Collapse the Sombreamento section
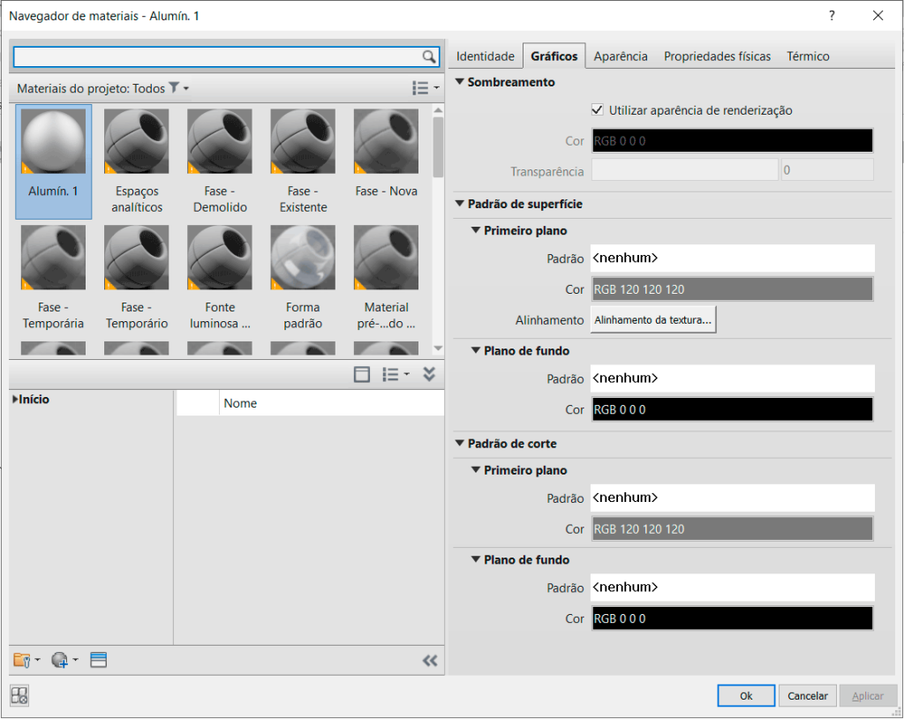Viewport: 904px width, 719px height. tap(460, 82)
